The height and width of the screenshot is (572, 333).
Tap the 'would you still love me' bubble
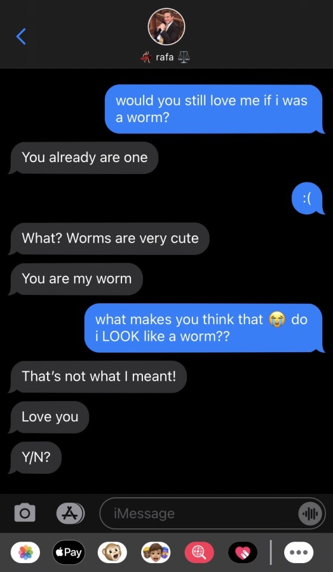[215, 109]
